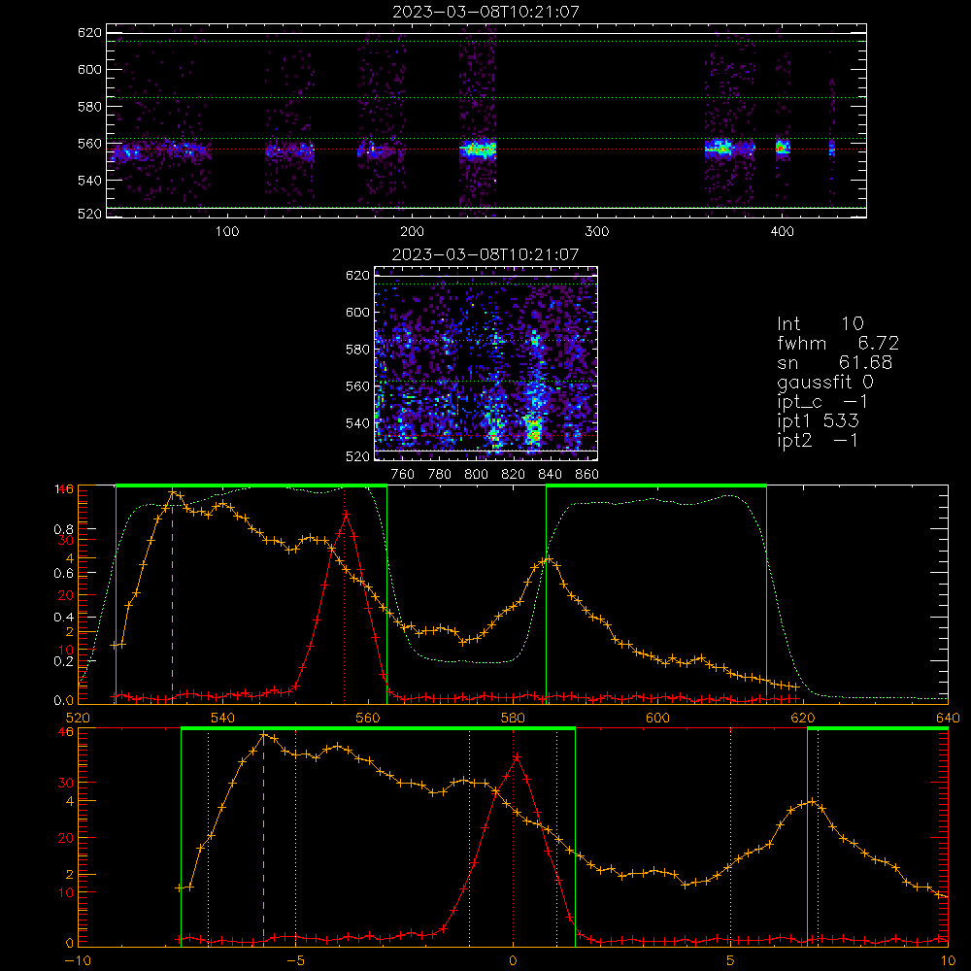Select the 'fwhm 6.72' readout

point(838,343)
